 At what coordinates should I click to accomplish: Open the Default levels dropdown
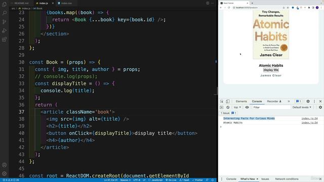302,107
